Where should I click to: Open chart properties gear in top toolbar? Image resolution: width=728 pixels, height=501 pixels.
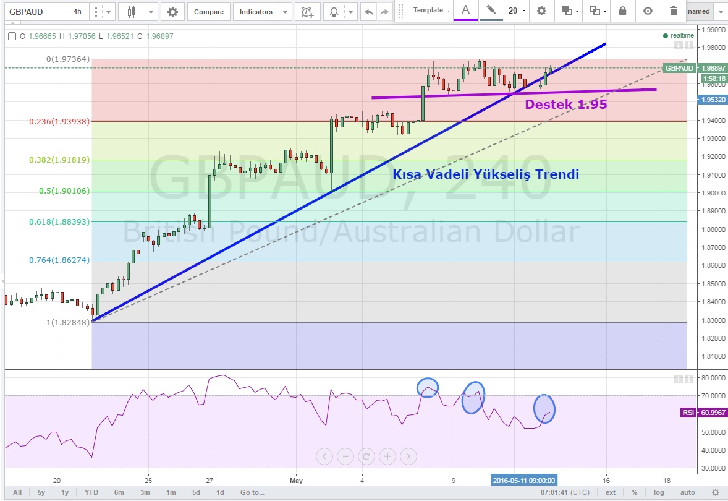tap(172, 12)
